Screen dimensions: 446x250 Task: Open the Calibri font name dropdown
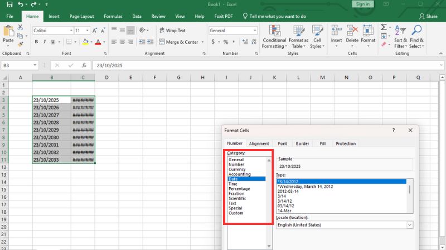(x=71, y=31)
